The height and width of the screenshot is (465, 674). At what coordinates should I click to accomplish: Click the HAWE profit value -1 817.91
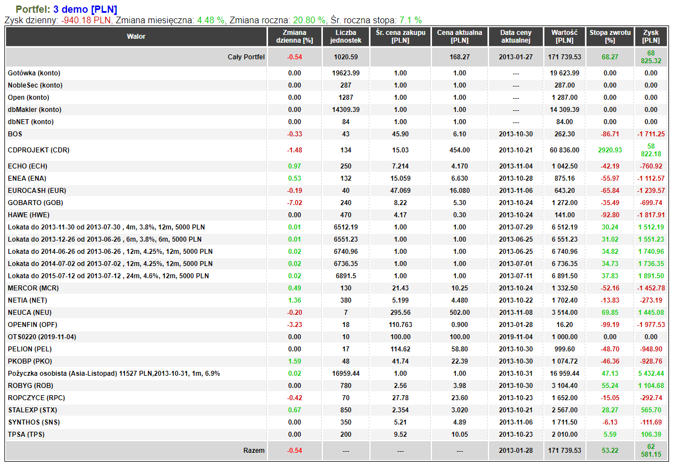point(651,215)
